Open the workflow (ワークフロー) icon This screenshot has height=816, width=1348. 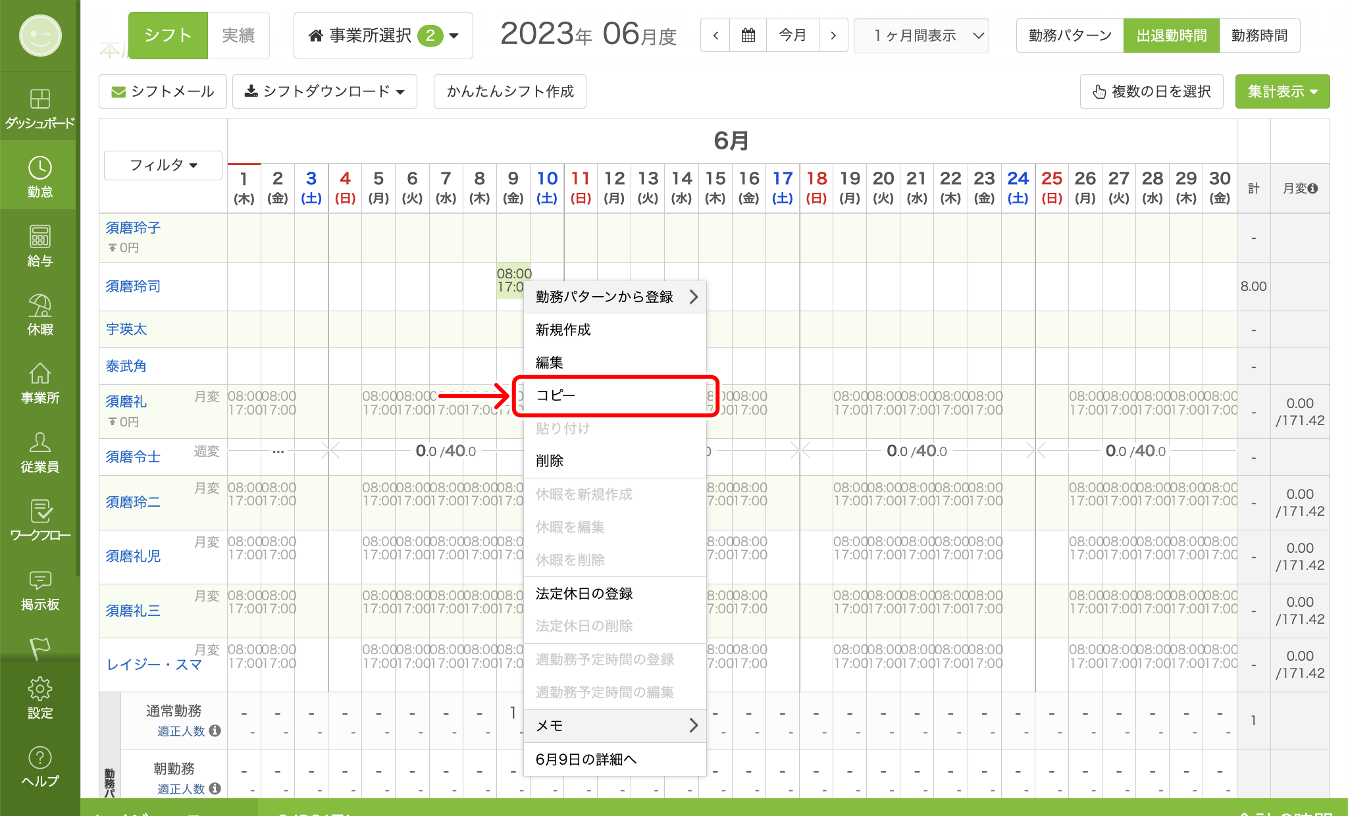[39, 511]
